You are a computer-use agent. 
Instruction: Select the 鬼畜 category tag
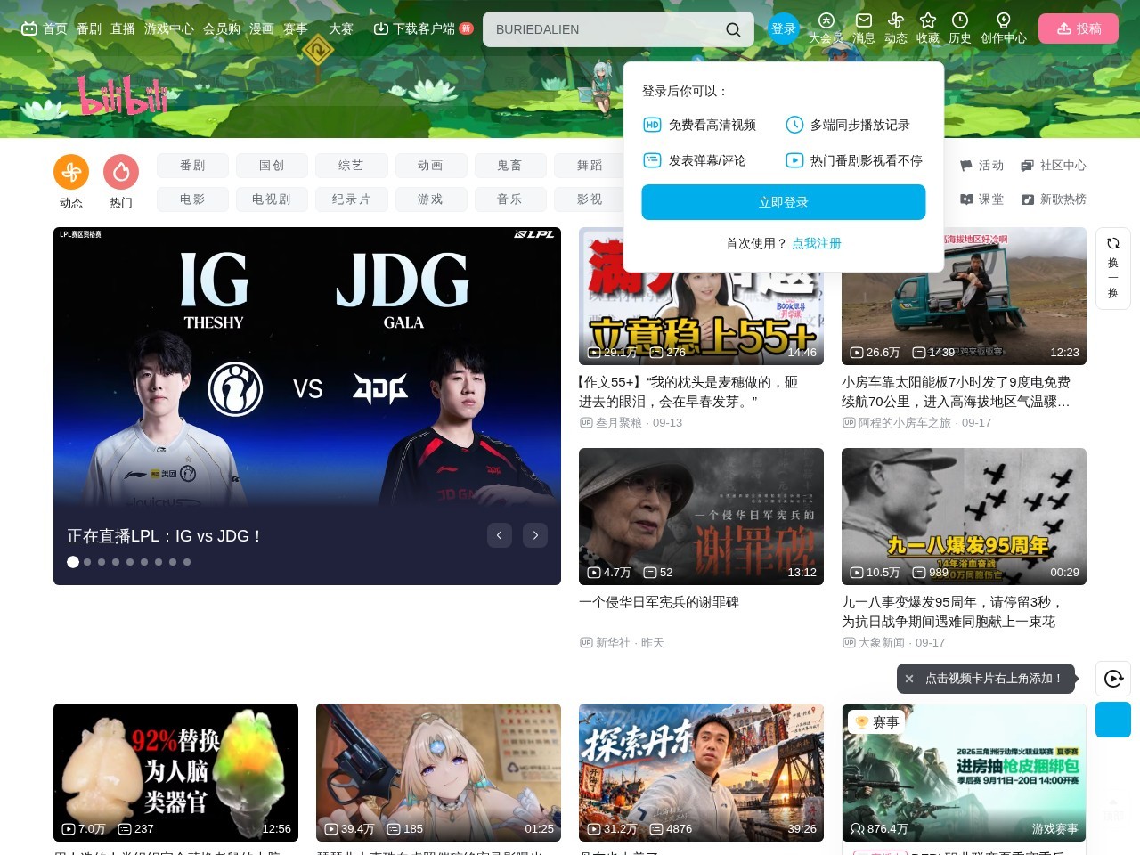tap(509, 166)
